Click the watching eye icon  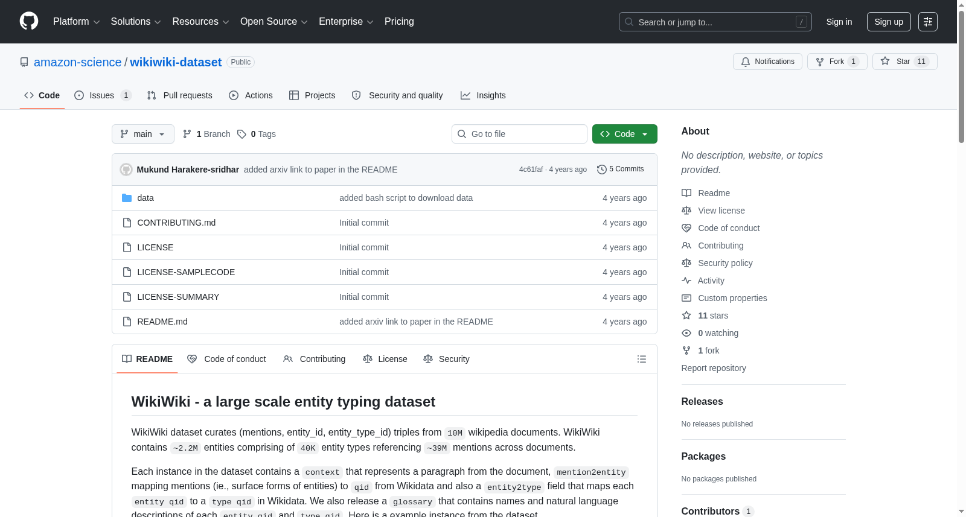pos(686,333)
